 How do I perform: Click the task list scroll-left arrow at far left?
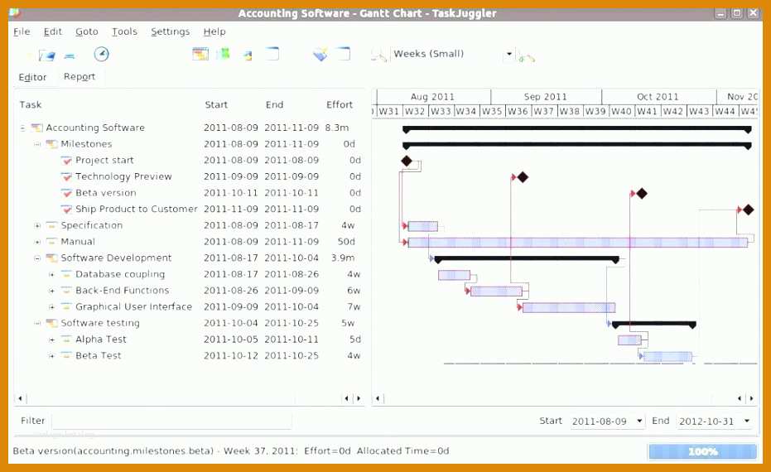click(x=20, y=398)
